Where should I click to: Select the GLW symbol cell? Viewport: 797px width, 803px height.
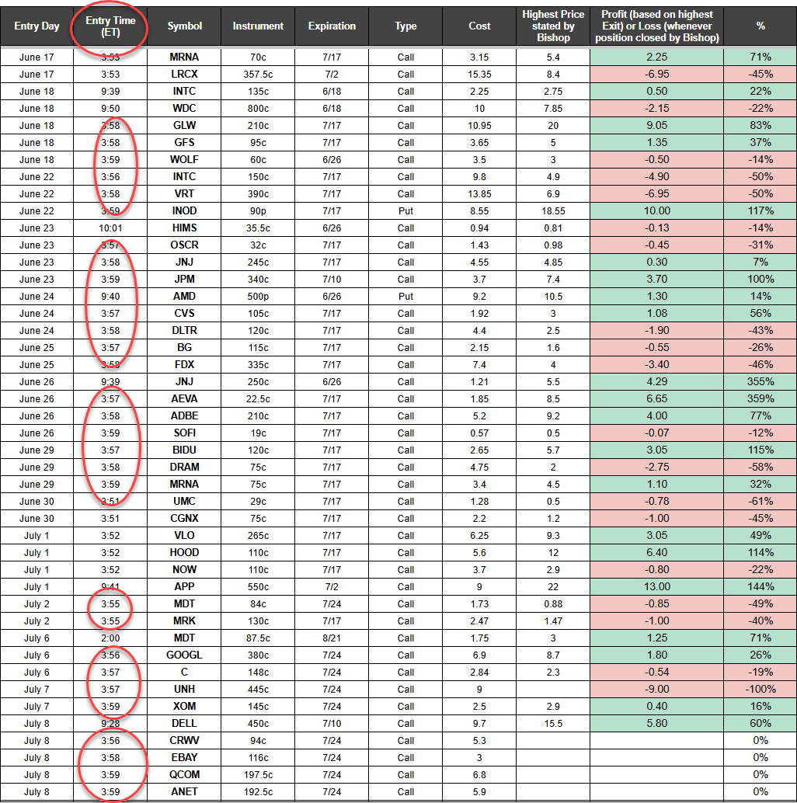coord(184,126)
